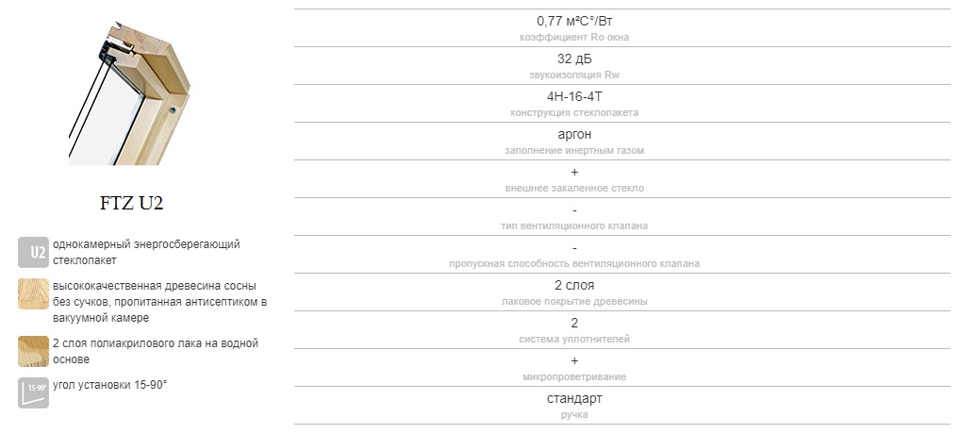Click the аргон gas filling value

click(574, 134)
